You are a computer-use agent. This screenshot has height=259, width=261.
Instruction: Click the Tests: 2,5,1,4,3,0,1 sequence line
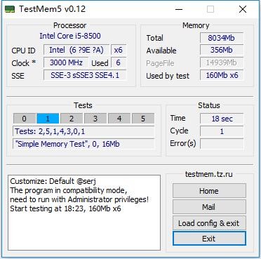tap(83, 131)
